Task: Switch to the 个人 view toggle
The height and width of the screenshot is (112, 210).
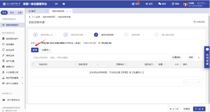Action: pyautogui.click(x=4, y=13)
